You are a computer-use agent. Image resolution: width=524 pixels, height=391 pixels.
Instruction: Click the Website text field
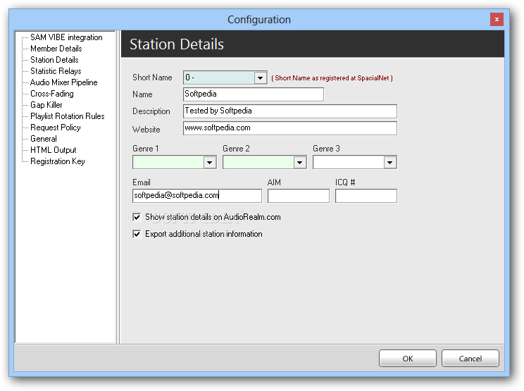[x=290, y=128]
